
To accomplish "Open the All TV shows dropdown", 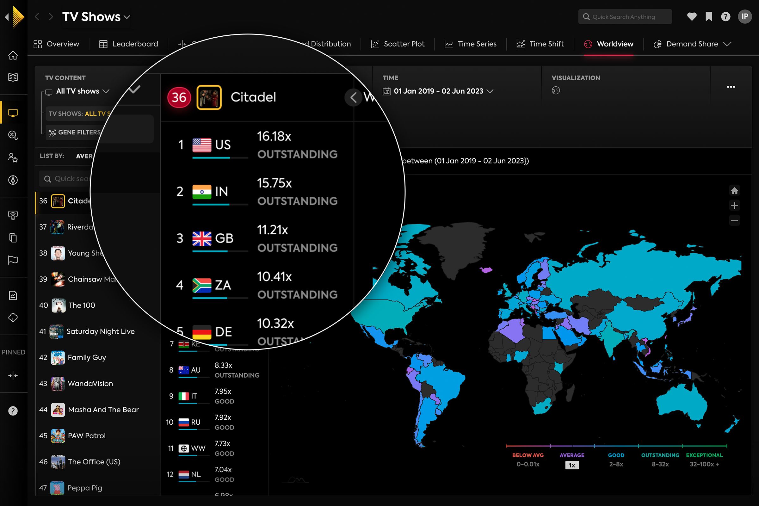I will (x=82, y=91).
